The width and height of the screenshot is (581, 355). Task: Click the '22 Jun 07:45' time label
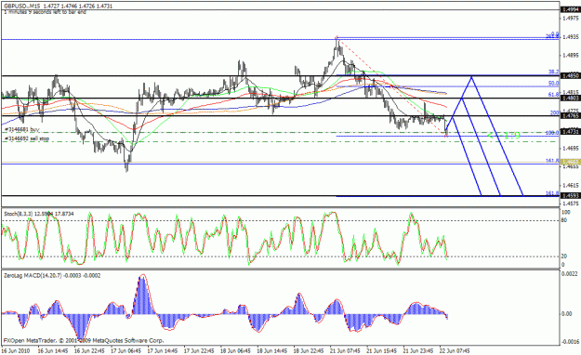point(455,350)
